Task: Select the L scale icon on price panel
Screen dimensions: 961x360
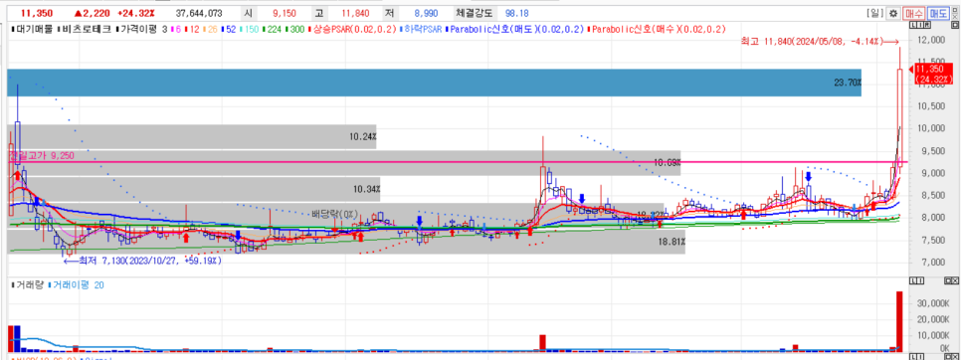Action: (x=913, y=25)
